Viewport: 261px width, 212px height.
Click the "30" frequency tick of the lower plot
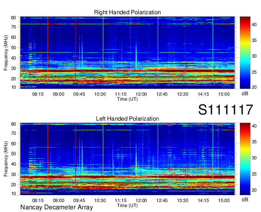tap(13, 174)
